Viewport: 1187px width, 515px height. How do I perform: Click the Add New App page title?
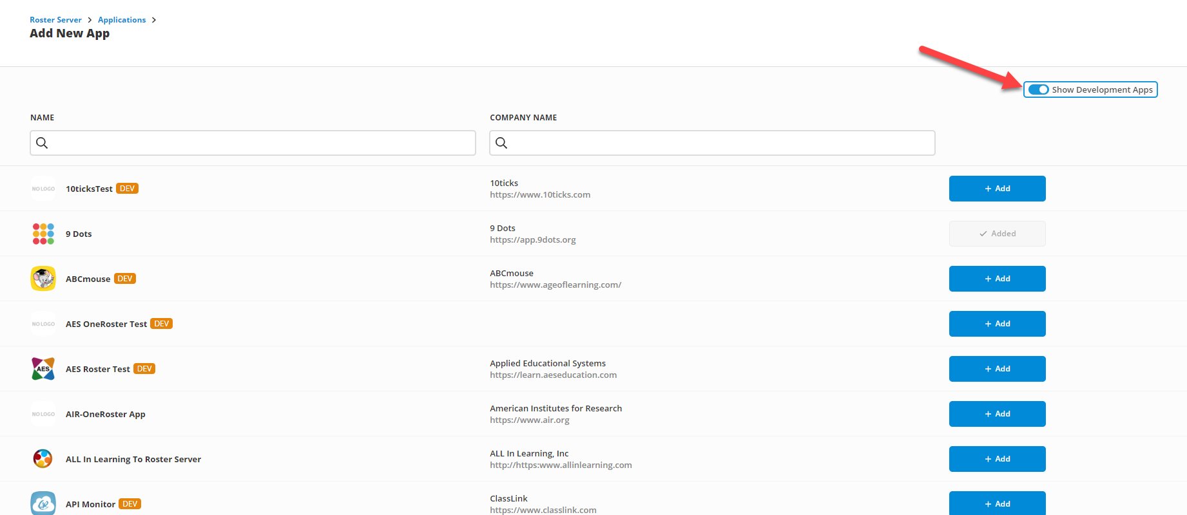pos(70,33)
